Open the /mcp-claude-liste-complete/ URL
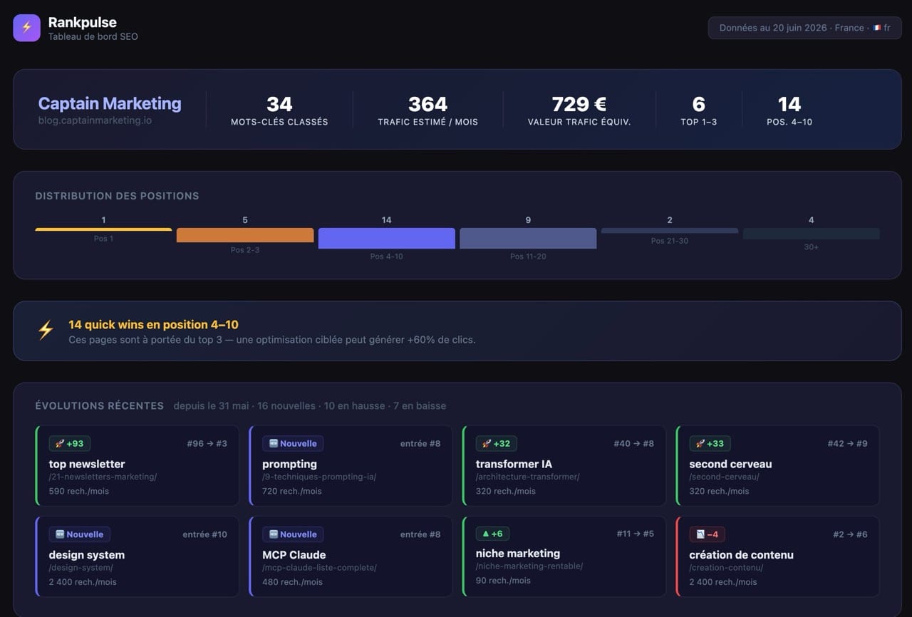The width and height of the screenshot is (912, 617). click(319, 568)
